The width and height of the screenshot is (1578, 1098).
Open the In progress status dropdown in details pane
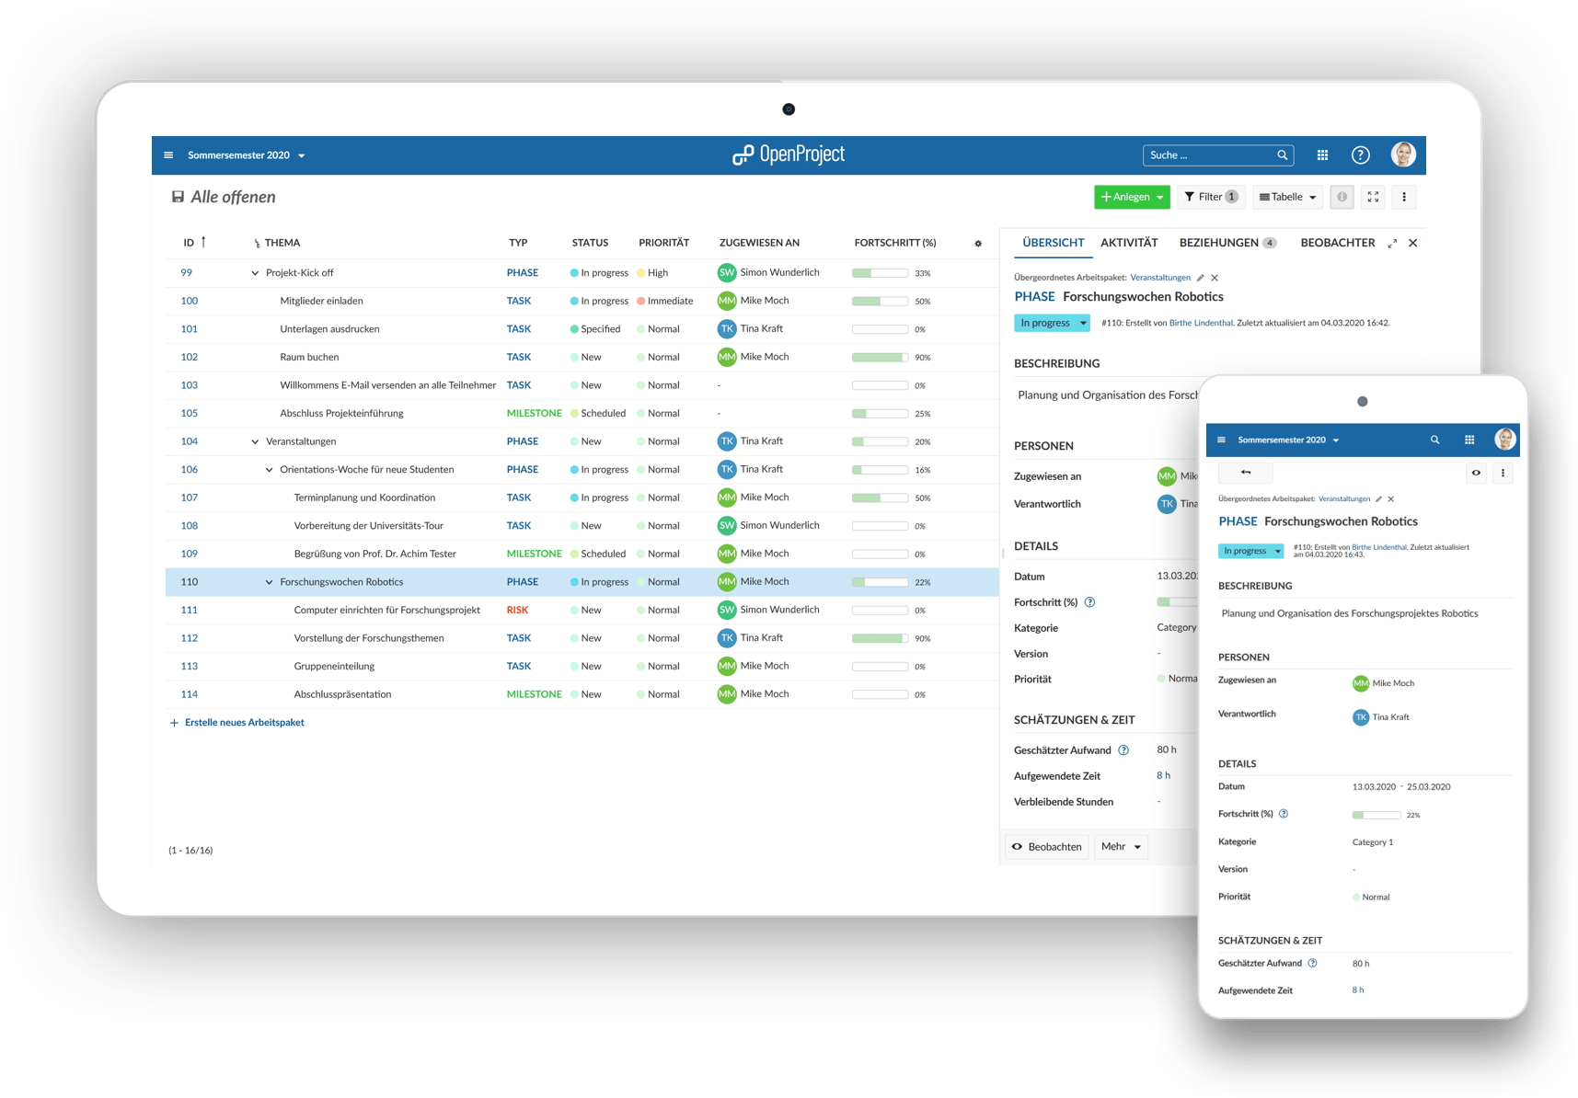pos(1052,323)
